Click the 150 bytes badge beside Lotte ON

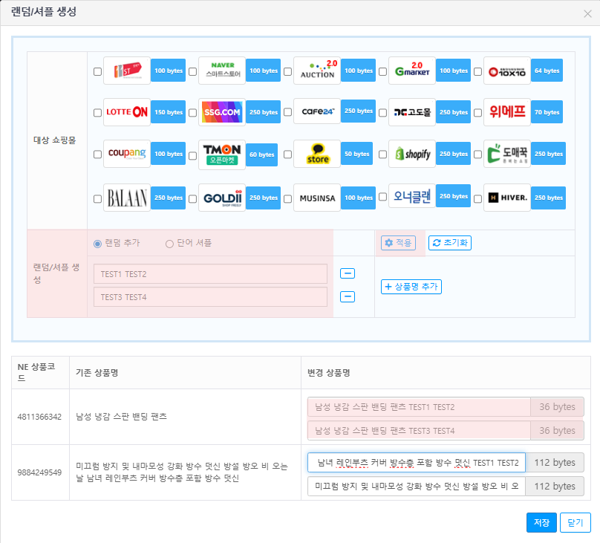[x=169, y=112]
